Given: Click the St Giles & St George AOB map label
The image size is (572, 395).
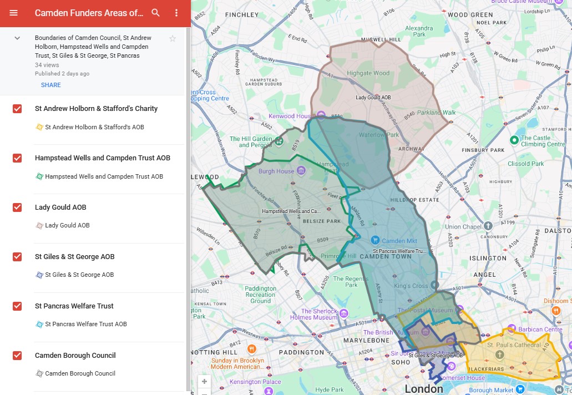Looking at the screenshot, I should pos(435,355).
